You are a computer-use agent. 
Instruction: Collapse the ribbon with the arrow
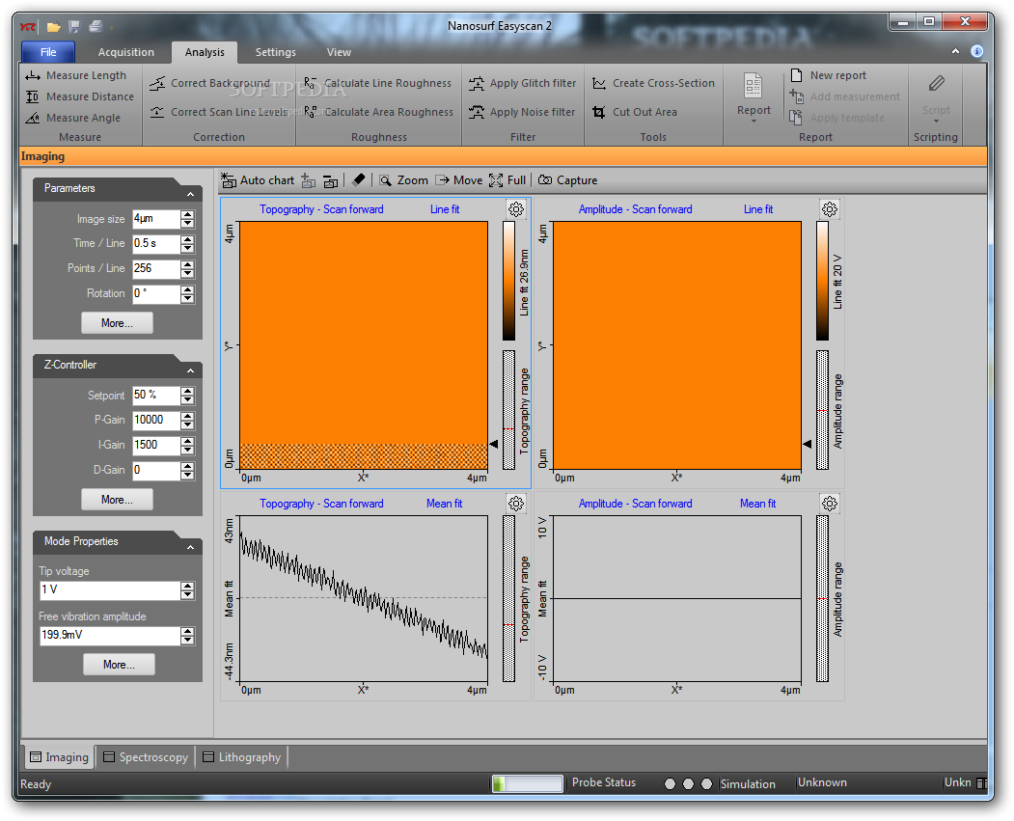pyautogui.click(x=956, y=51)
